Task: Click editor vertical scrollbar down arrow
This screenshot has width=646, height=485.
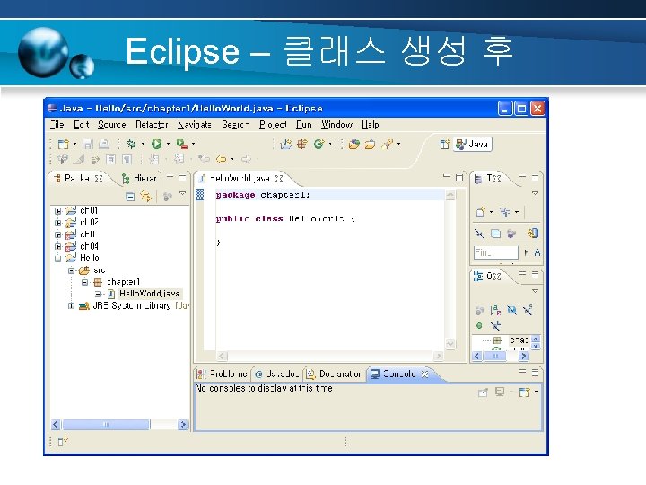Action: click(x=450, y=343)
